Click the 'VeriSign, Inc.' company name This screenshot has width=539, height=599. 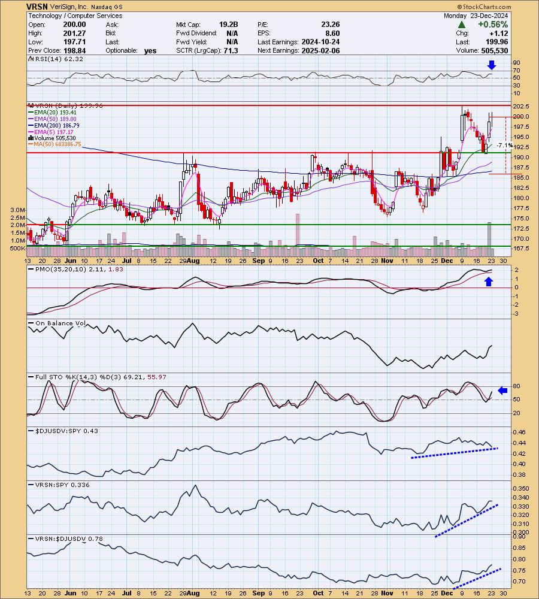pos(69,7)
